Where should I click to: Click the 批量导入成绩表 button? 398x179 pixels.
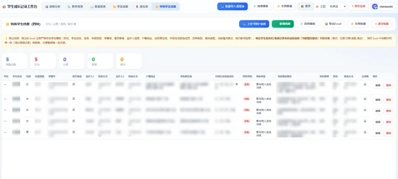(233, 6)
